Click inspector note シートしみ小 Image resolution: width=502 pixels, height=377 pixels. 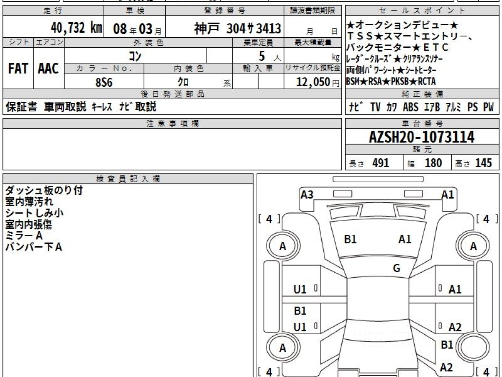[x=34, y=213]
